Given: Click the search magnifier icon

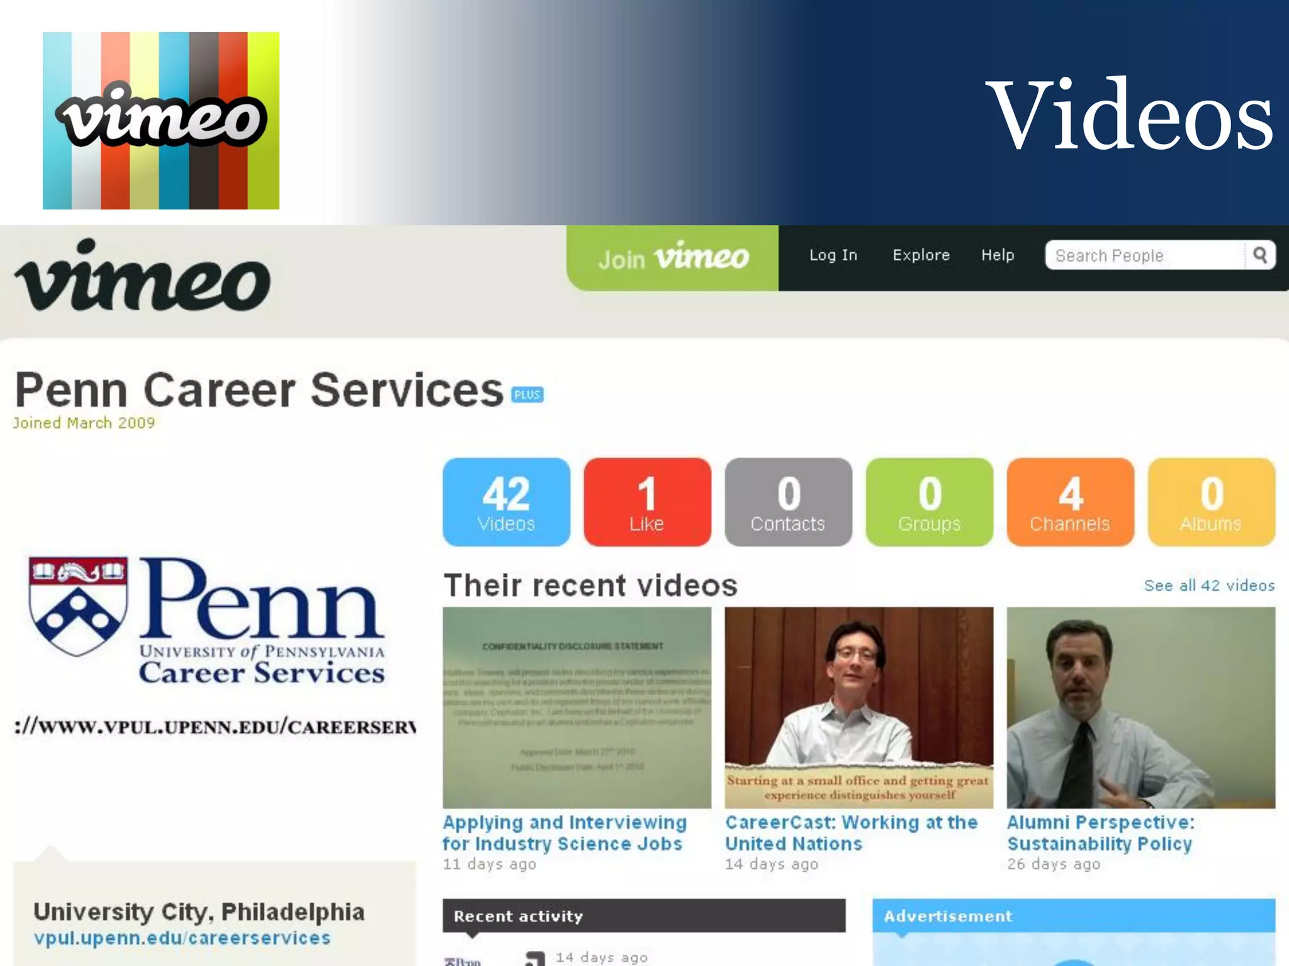Looking at the screenshot, I should (x=1260, y=255).
